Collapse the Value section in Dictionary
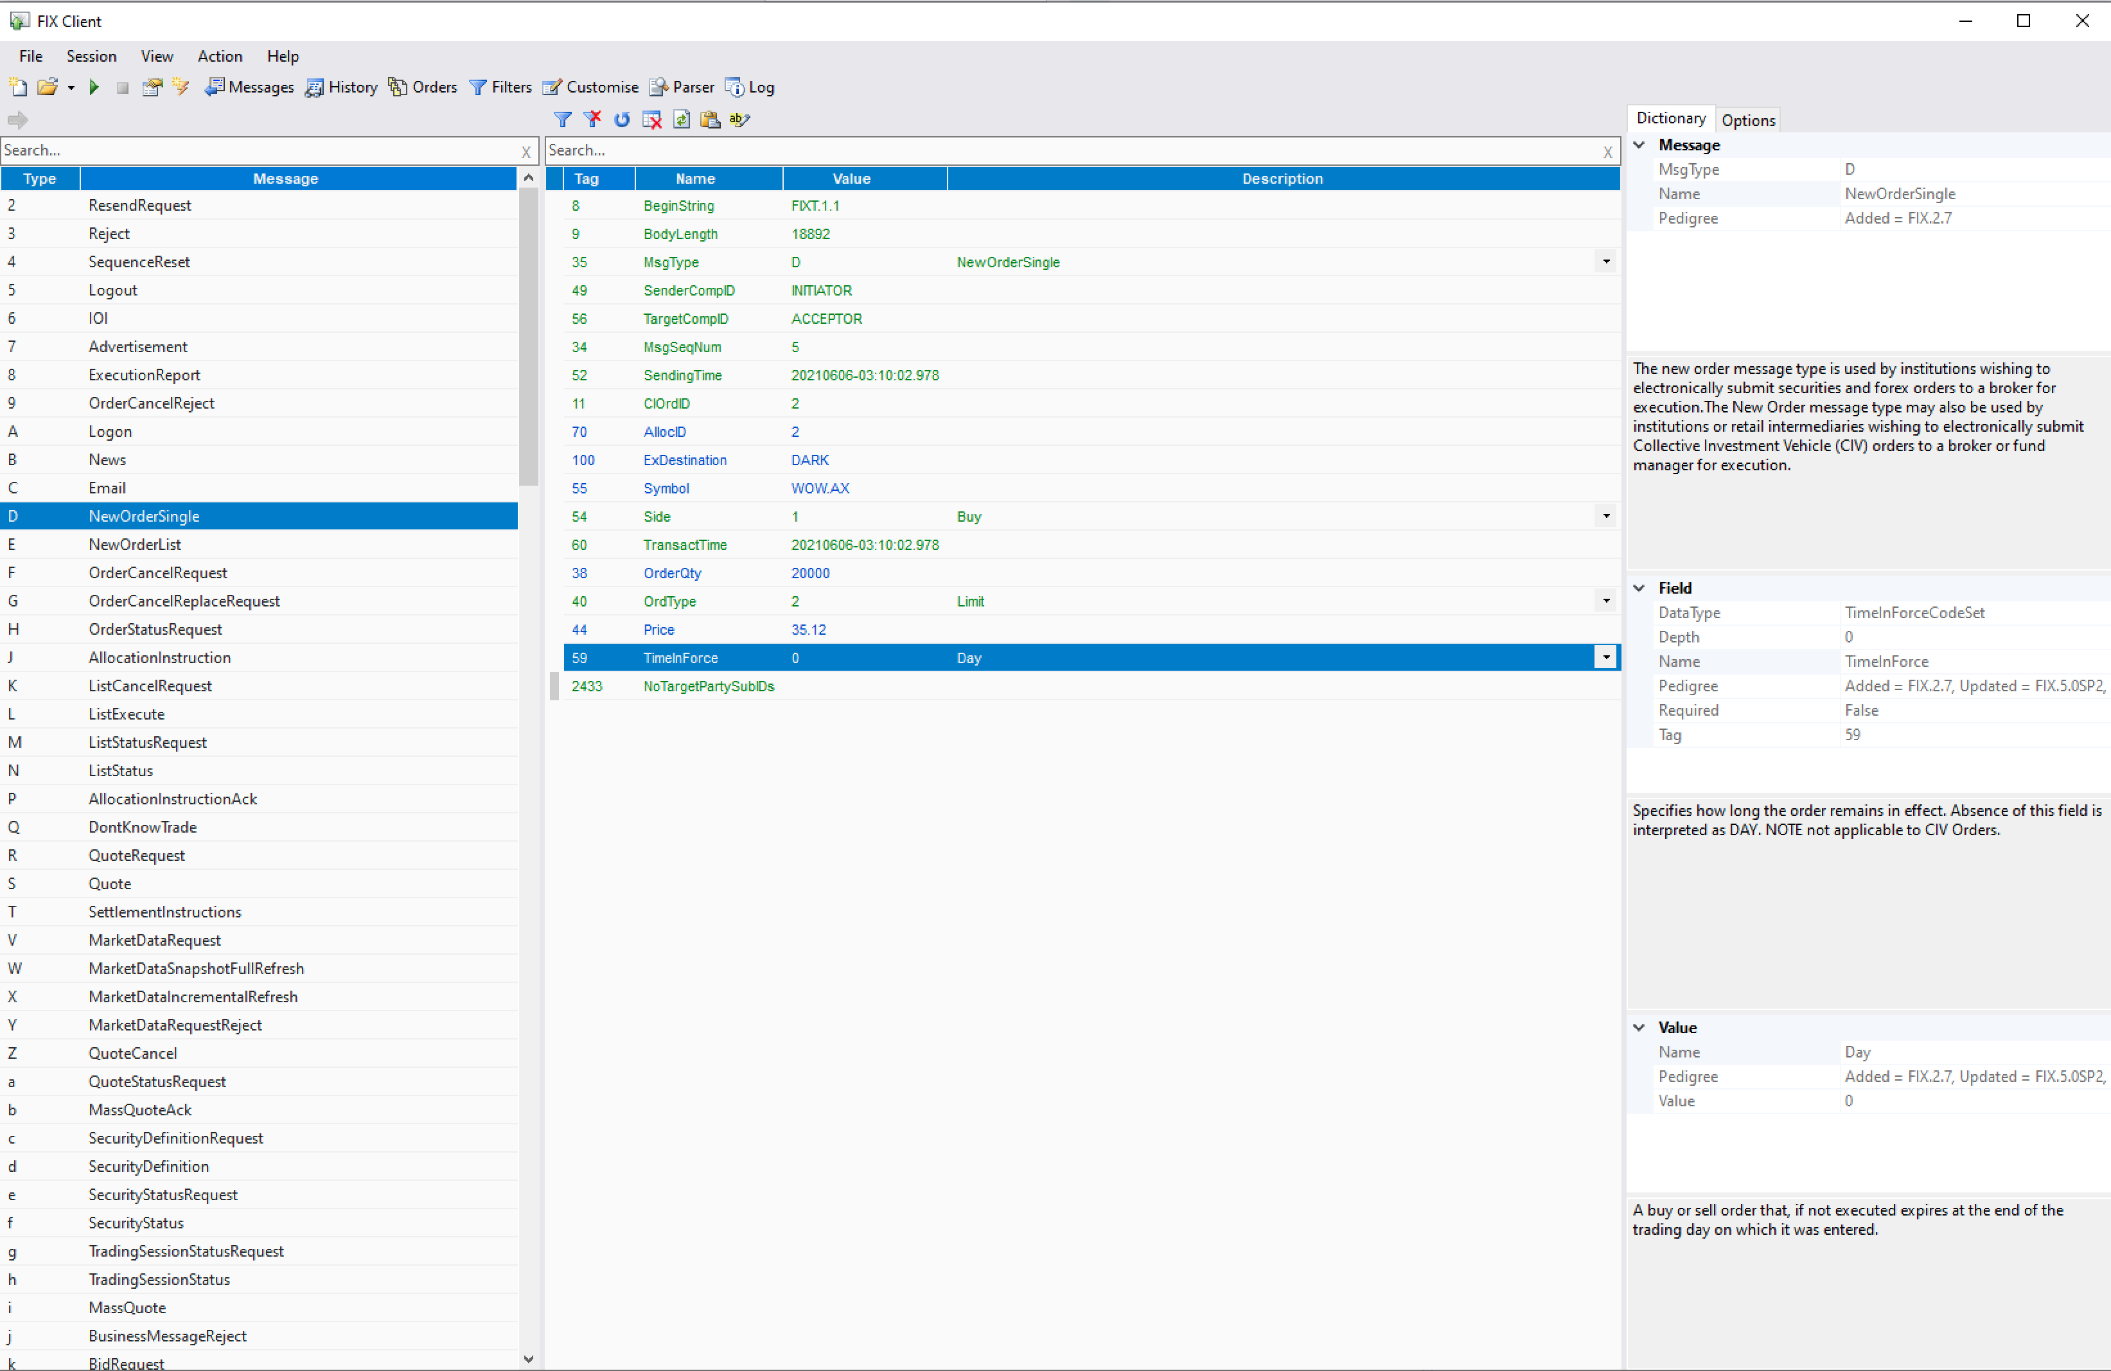Viewport: 2111px width, 1371px height. pyautogui.click(x=1639, y=1027)
